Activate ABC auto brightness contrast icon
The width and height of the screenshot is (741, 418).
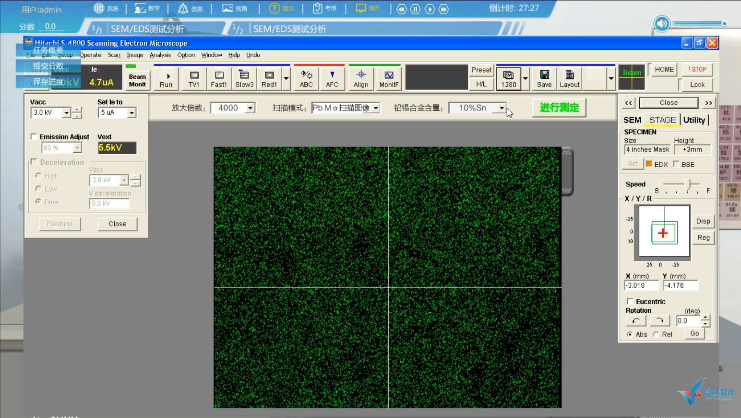click(306, 79)
